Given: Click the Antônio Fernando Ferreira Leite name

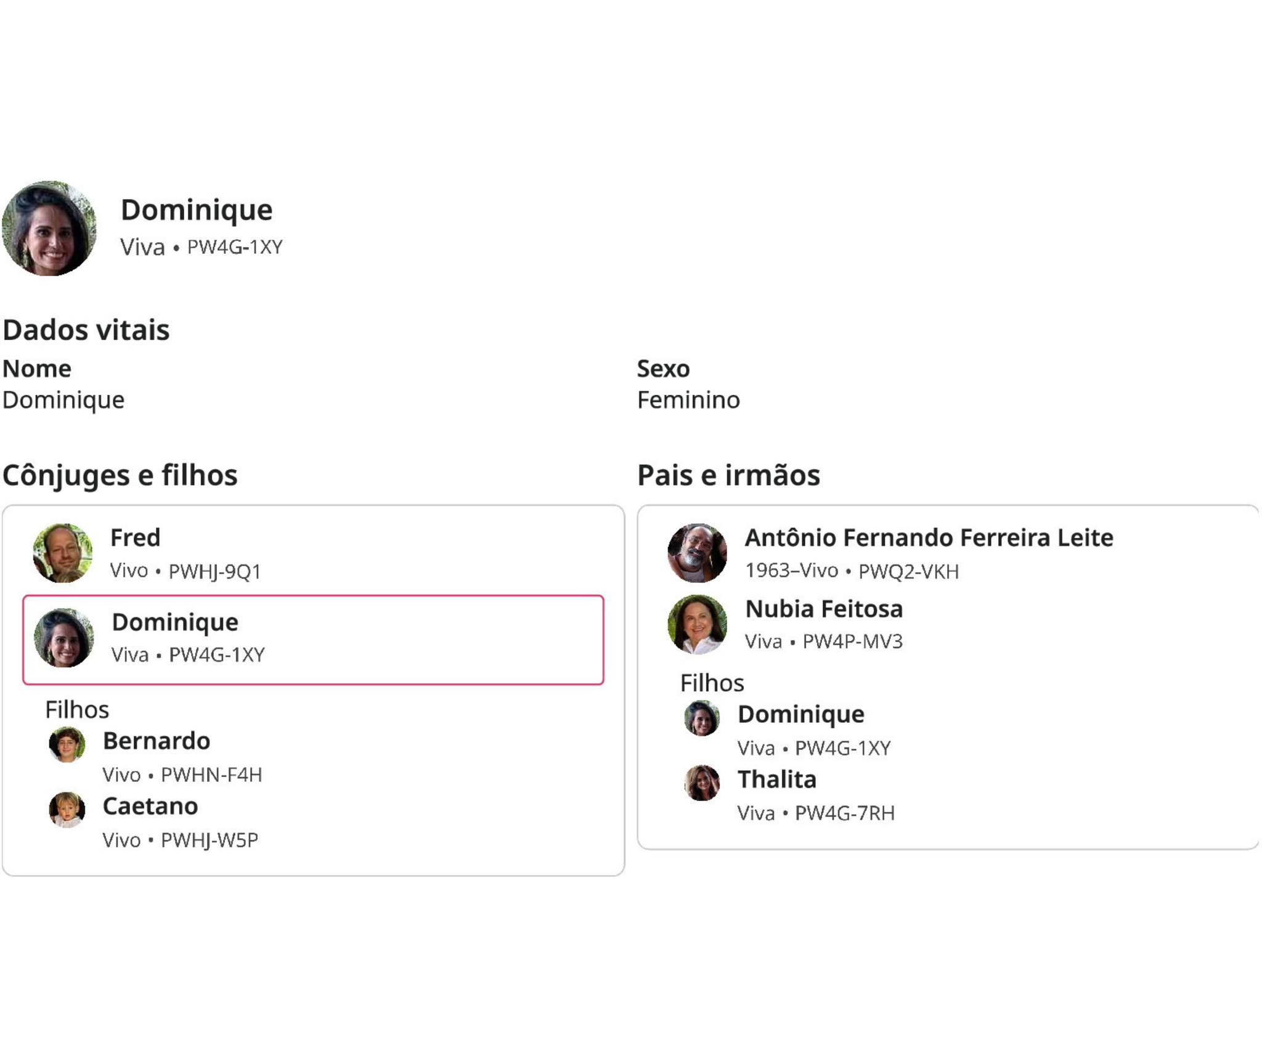Looking at the screenshot, I should [x=929, y=537].
